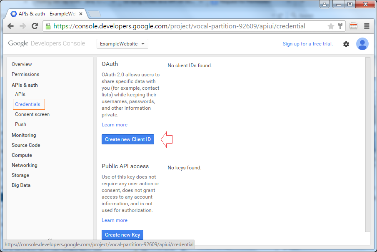
Task: Open the Consent screen page
Action: click(x=32, y=114)
